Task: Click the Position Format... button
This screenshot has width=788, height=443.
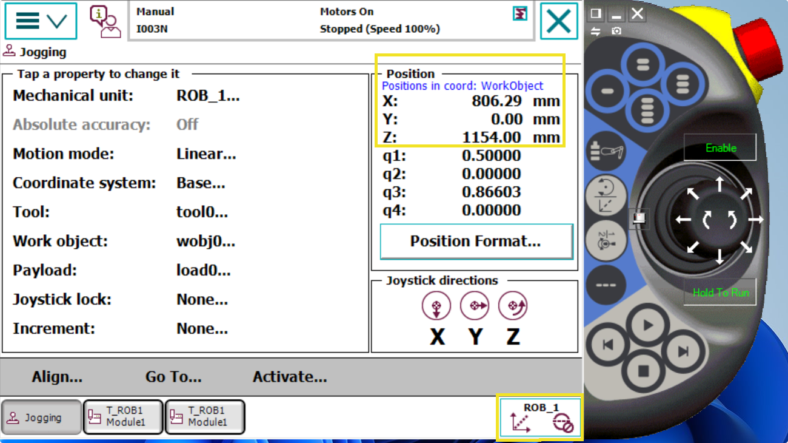Action: tap(476, 242)
